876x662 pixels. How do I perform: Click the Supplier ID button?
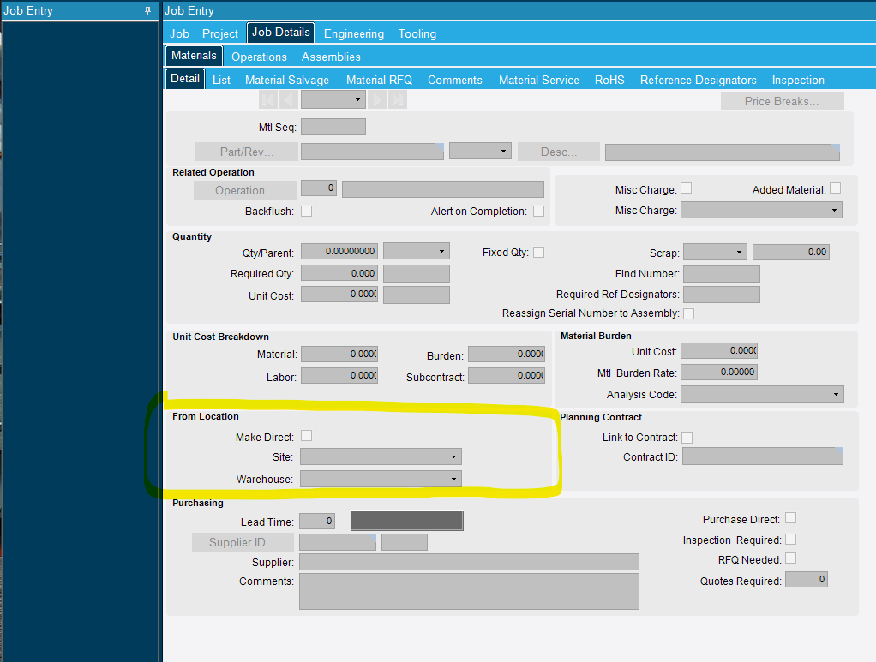[x=243, y=542]
